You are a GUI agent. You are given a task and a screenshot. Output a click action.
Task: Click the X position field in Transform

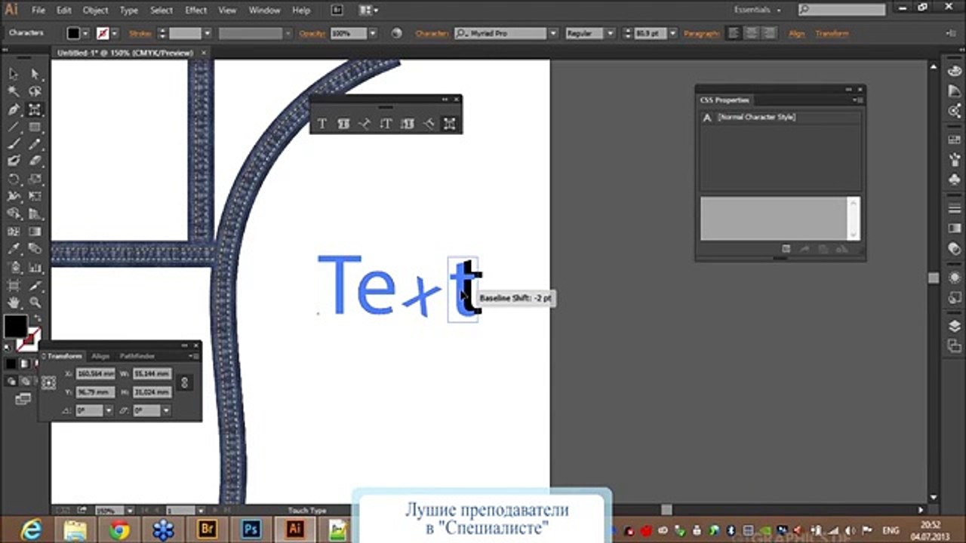[96, 374]
